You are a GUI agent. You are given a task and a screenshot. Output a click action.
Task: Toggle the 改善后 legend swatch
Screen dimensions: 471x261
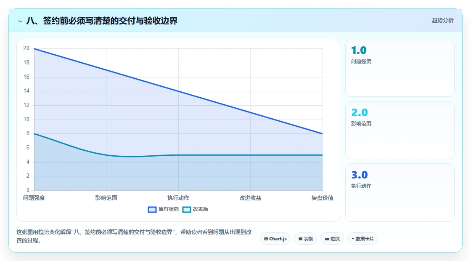tap(187, 210)
